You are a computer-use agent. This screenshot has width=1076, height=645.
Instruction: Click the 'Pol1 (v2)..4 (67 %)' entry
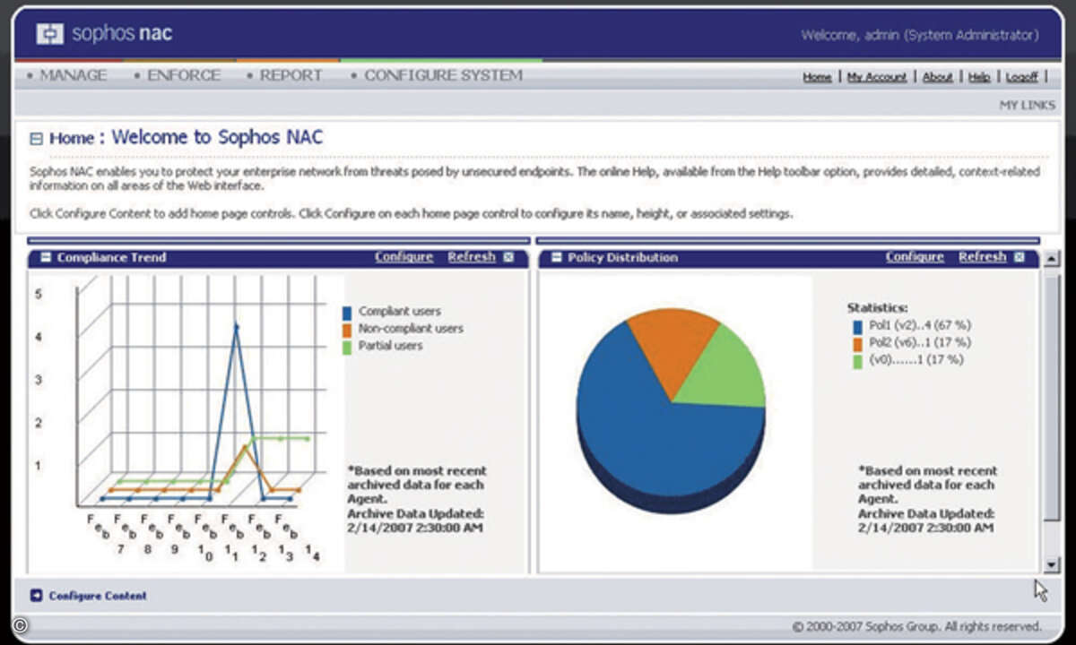(920, 325)
